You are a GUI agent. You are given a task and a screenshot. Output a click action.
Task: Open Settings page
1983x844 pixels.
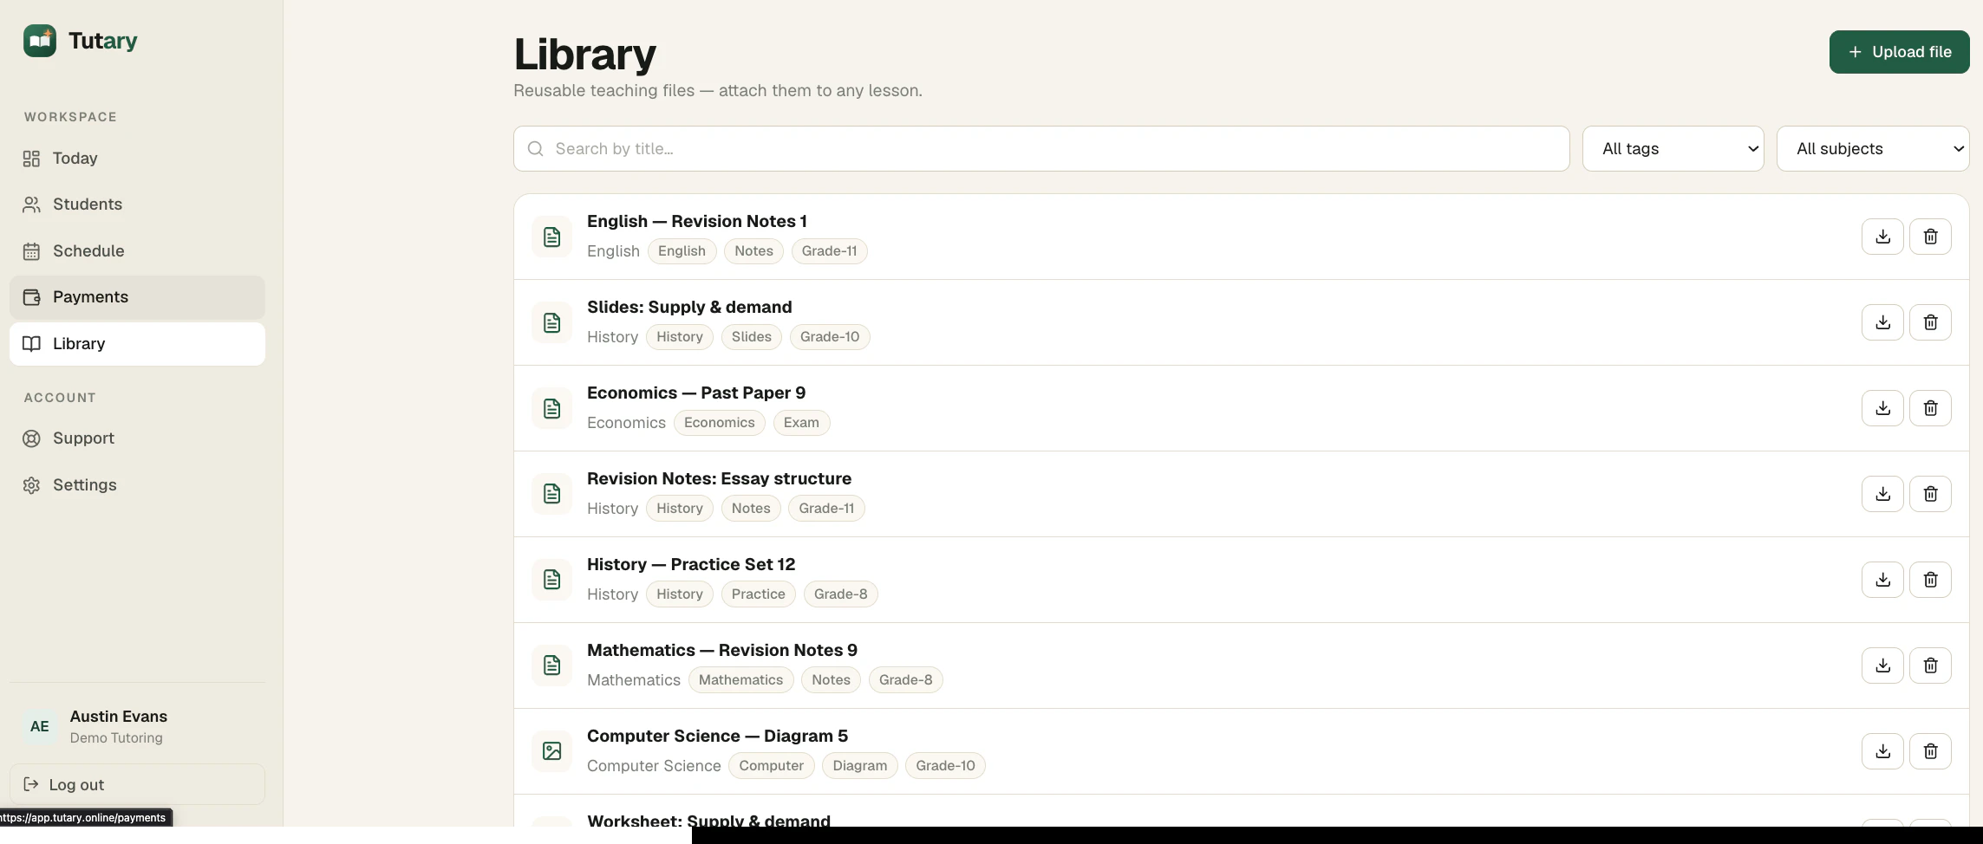pos(137,485)
